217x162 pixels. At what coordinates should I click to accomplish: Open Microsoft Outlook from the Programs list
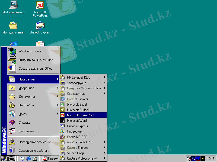[78, 110]
